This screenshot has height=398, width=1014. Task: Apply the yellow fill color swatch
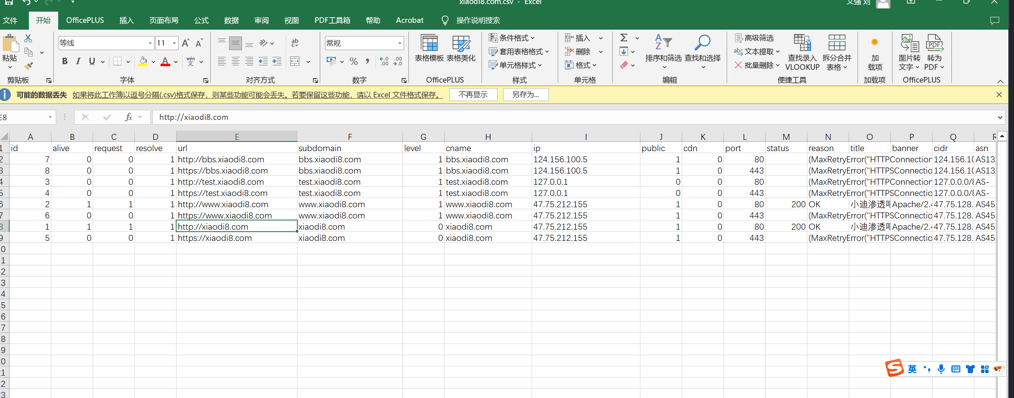point(143,61)
